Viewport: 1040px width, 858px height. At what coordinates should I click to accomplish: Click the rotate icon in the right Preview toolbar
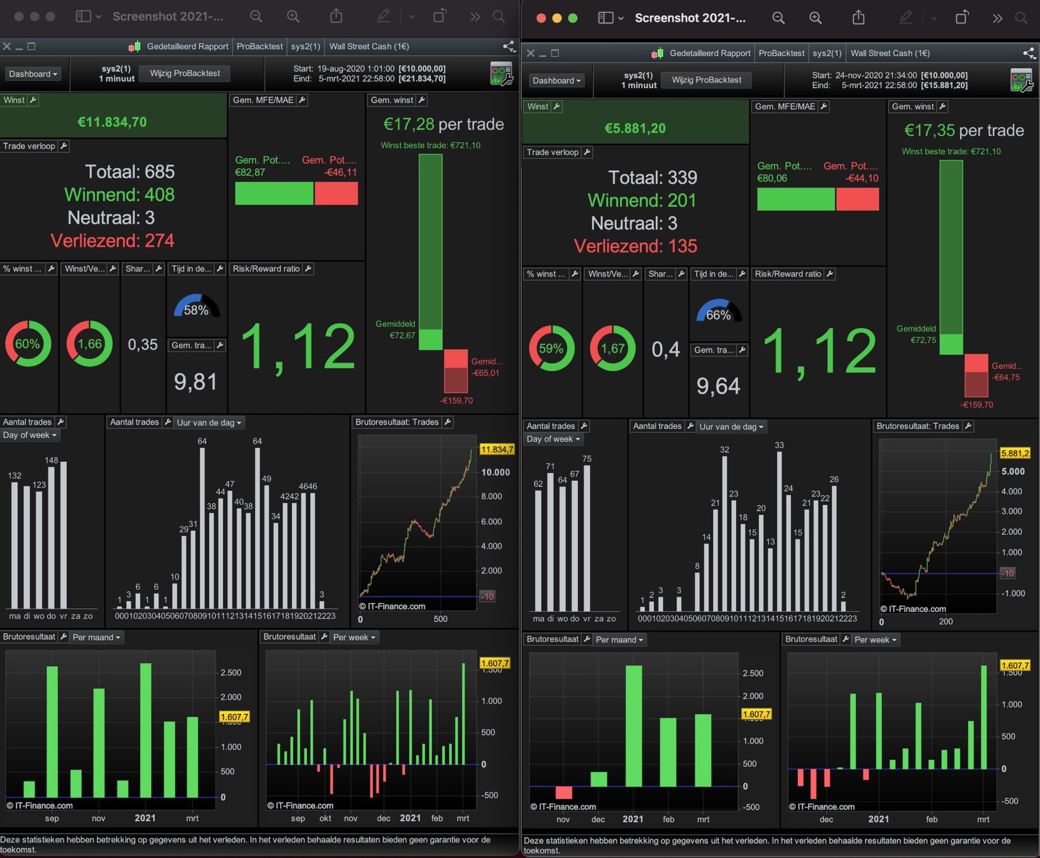pyautogui.click(x=961, y=18)
